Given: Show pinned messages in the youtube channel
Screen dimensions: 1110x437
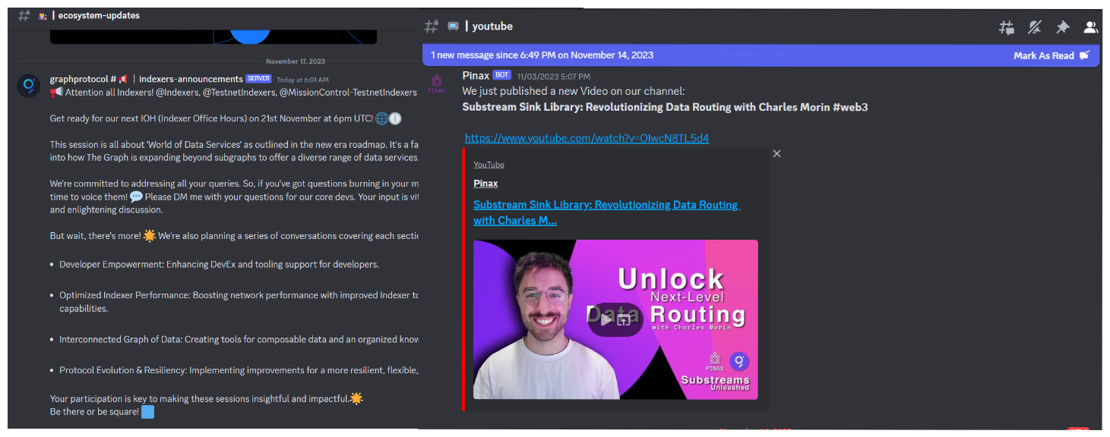Looking at the screenshot, I should point(1063,27).
